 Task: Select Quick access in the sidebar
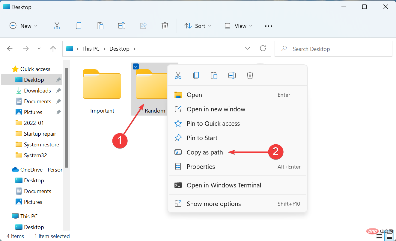pyautogui.click(x=31, y=69)
